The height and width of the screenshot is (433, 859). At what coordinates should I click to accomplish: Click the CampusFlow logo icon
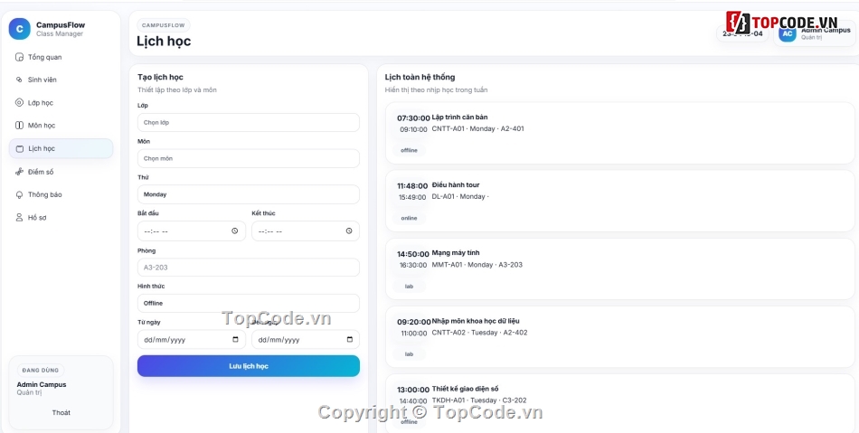[x=20, y=29]
